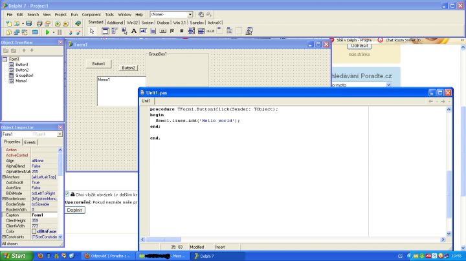This screenshot has width=466, height=261.
Task: Click the Firefox quick launch icon
Action: [x=40, y=256]
